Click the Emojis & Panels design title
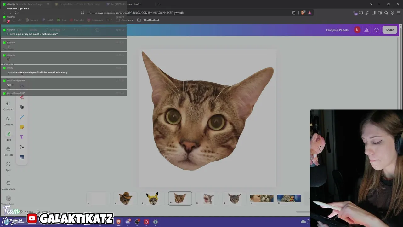This screenshot has height=227, width=403. 337,30
